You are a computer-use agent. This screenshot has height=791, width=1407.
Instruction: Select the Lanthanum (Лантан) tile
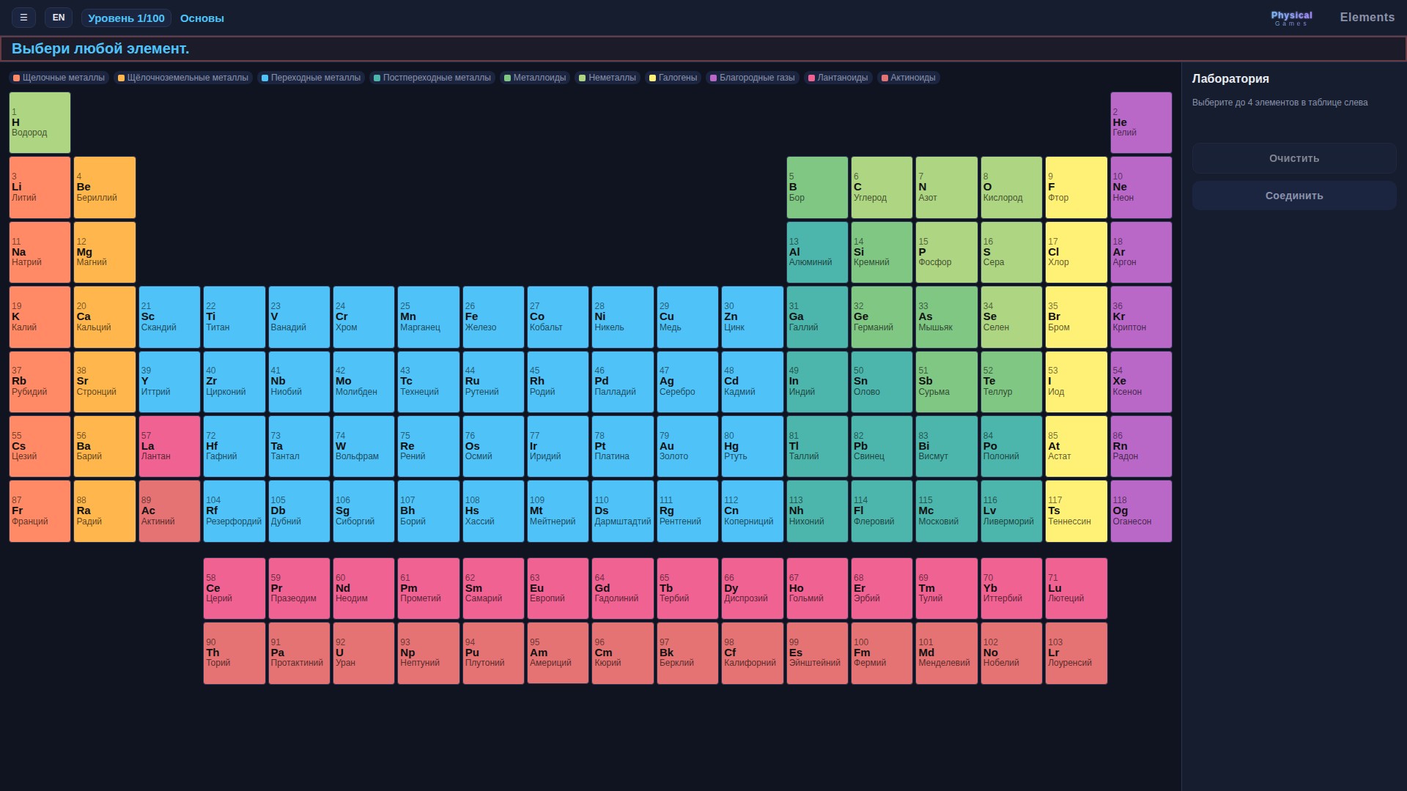pyautogui.click(x=169, y=447)
